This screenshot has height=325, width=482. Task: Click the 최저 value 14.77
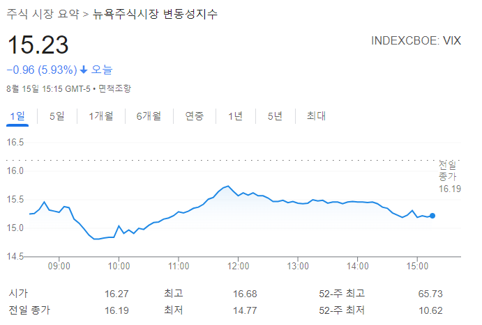[246, 310]
